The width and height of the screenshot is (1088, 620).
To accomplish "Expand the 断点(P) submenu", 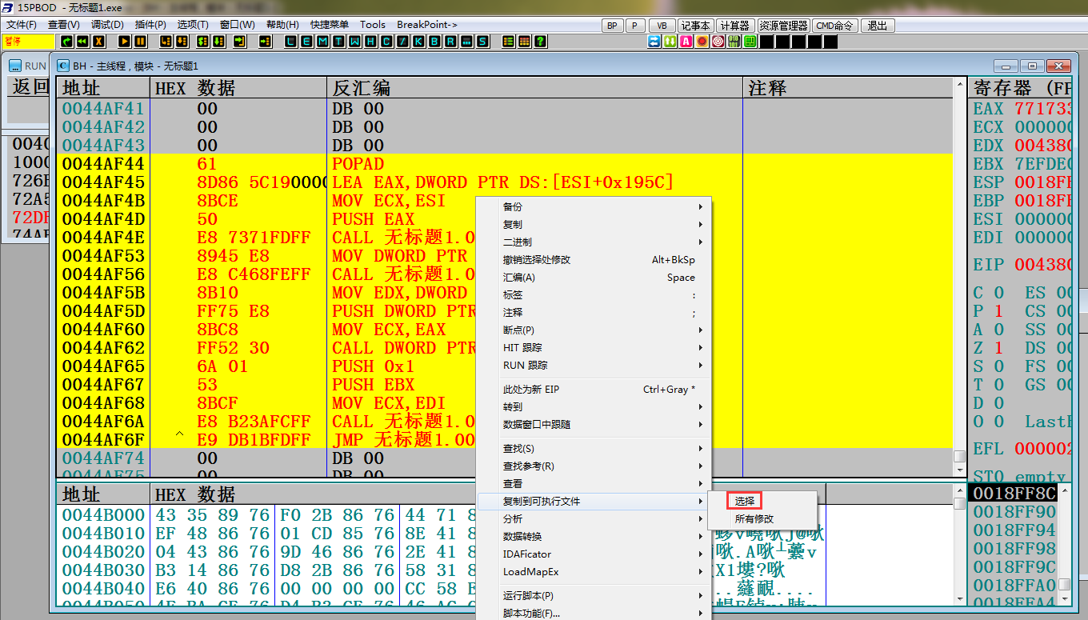I will click(x=592, y=330).
